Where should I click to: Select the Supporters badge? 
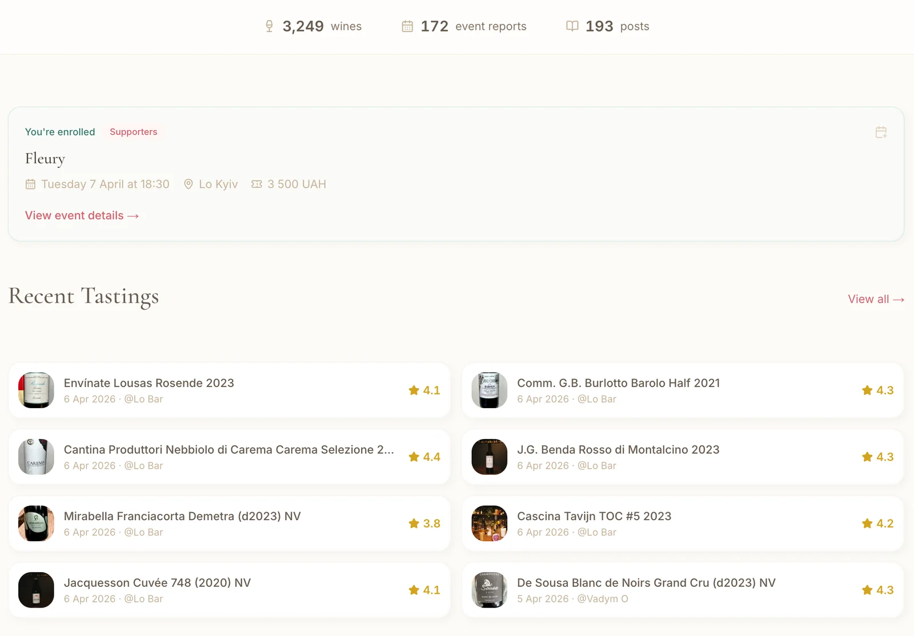click(x=133, y=132)
